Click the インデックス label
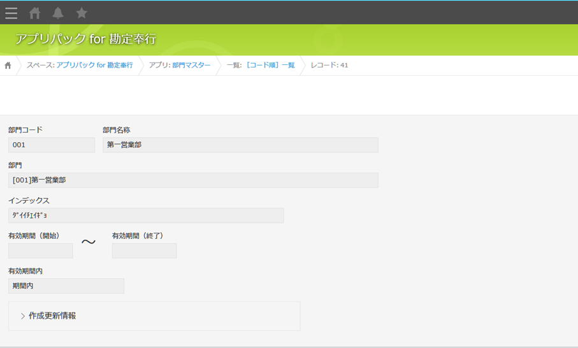The image size is (578, 348). pyautogui.click(x=29, y=201)
